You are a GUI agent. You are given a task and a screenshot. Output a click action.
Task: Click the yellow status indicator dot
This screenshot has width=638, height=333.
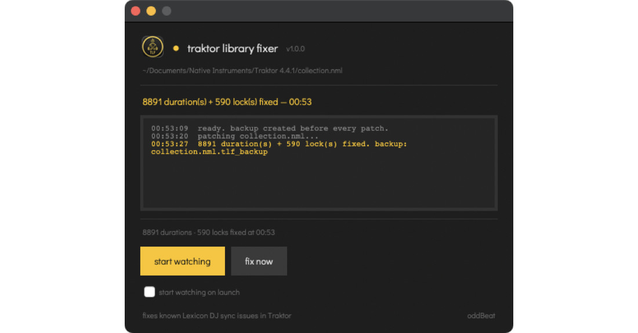coord(176,48)
